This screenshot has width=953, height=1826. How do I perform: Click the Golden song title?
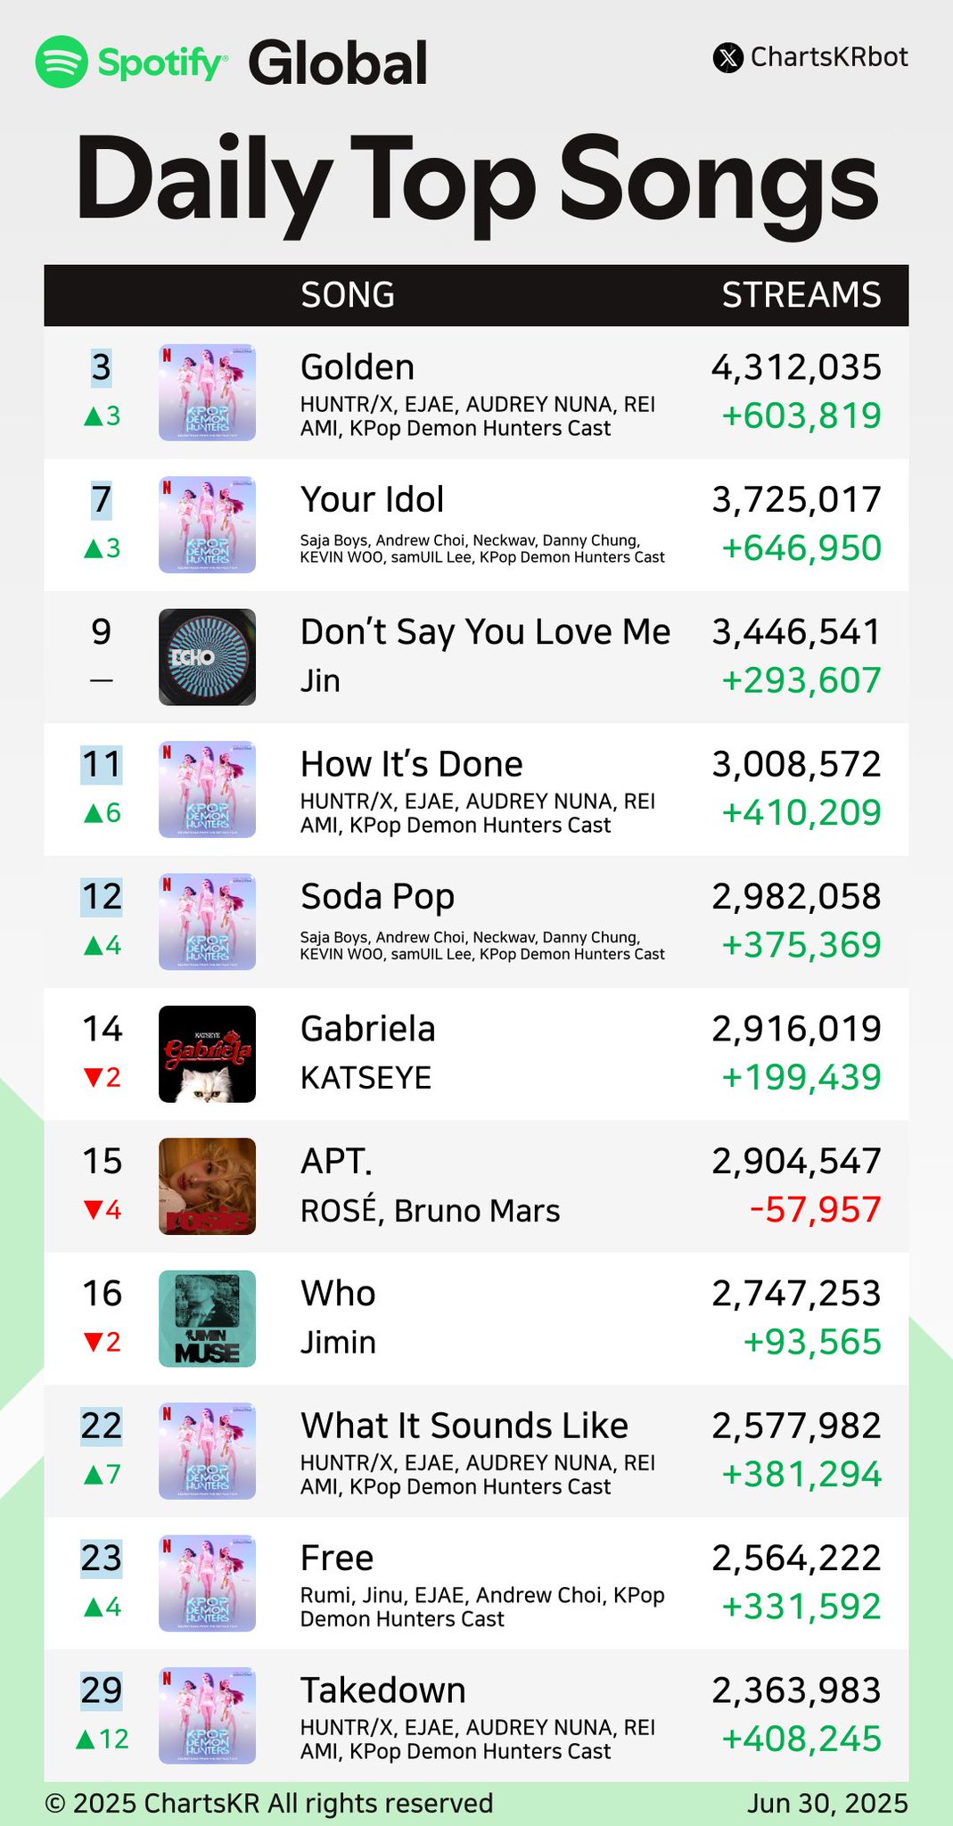pyautogui.click(x=357, y=367)
